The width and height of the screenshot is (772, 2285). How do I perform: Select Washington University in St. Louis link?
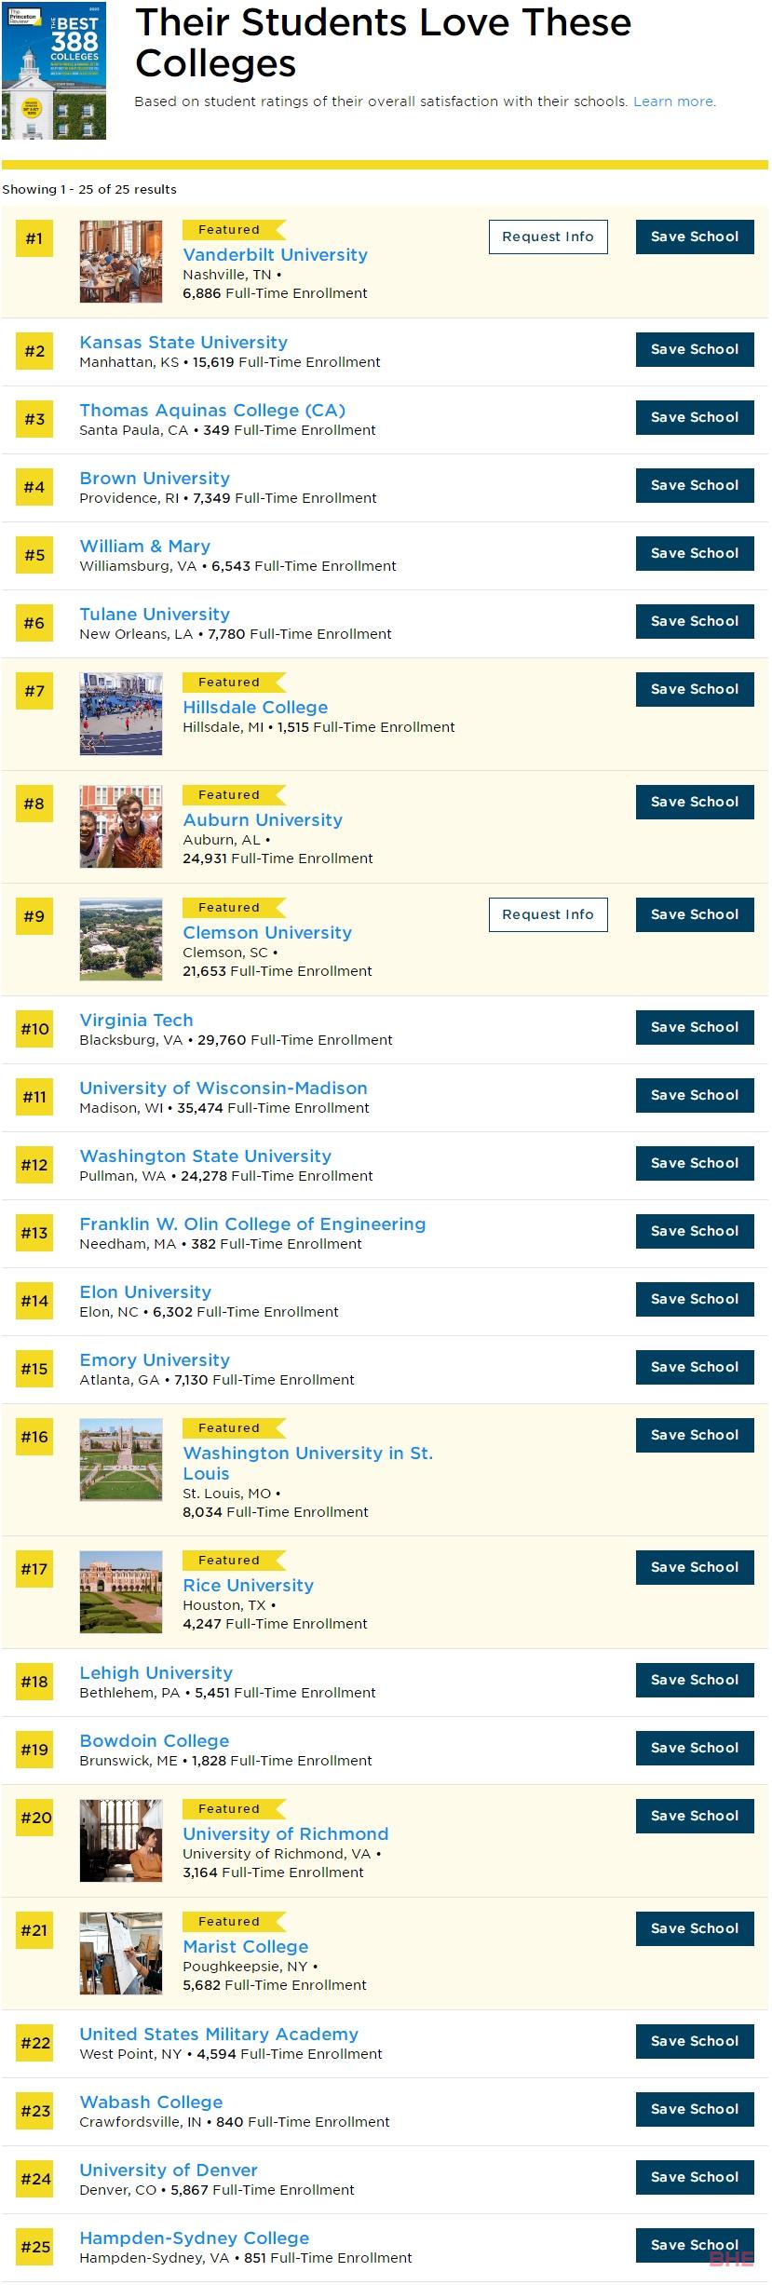307,1463
